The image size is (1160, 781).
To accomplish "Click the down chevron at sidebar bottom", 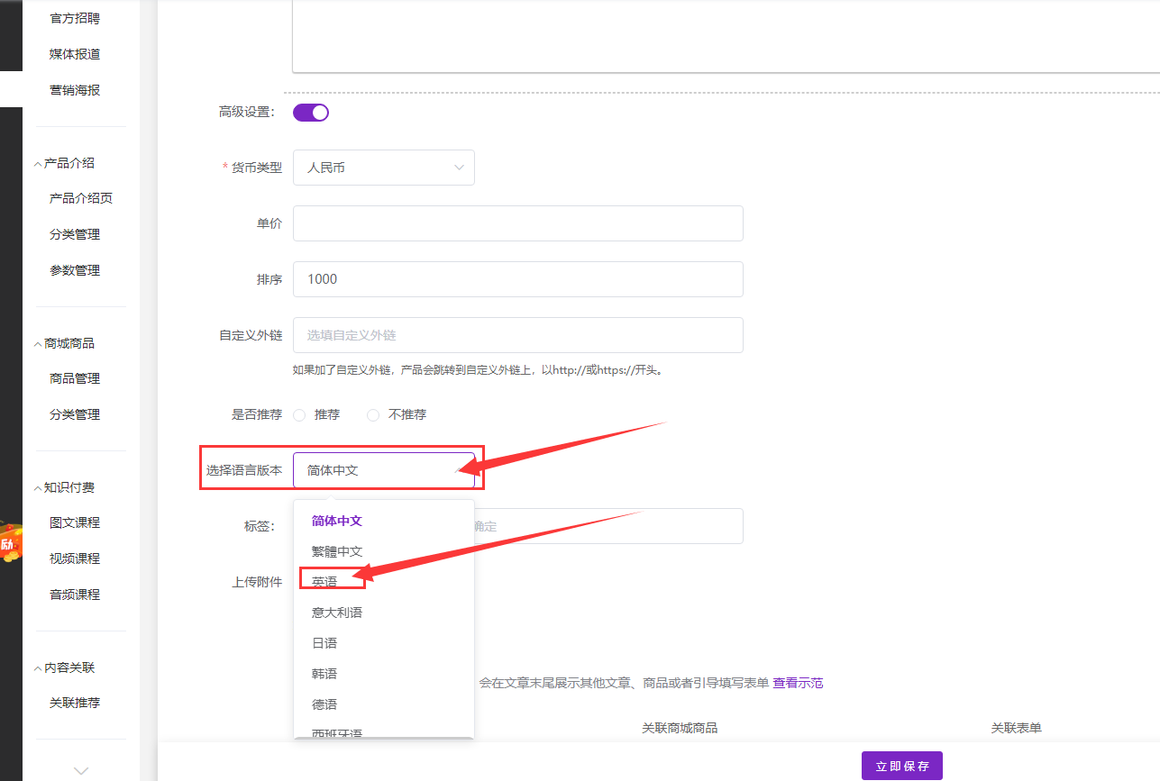I will (81, 770).
